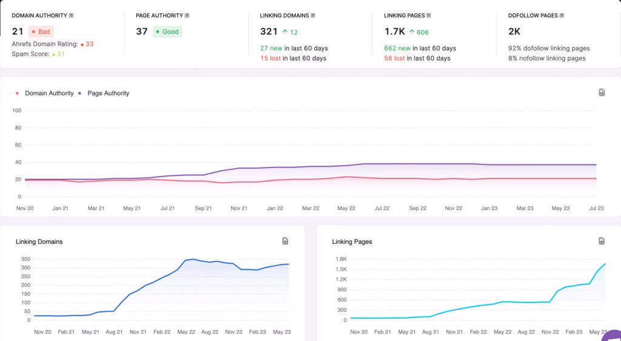The width and height of the screenshot is (621, 341).
Task: Open the 27 new linking domains link
Action: (x=272, y=49)
